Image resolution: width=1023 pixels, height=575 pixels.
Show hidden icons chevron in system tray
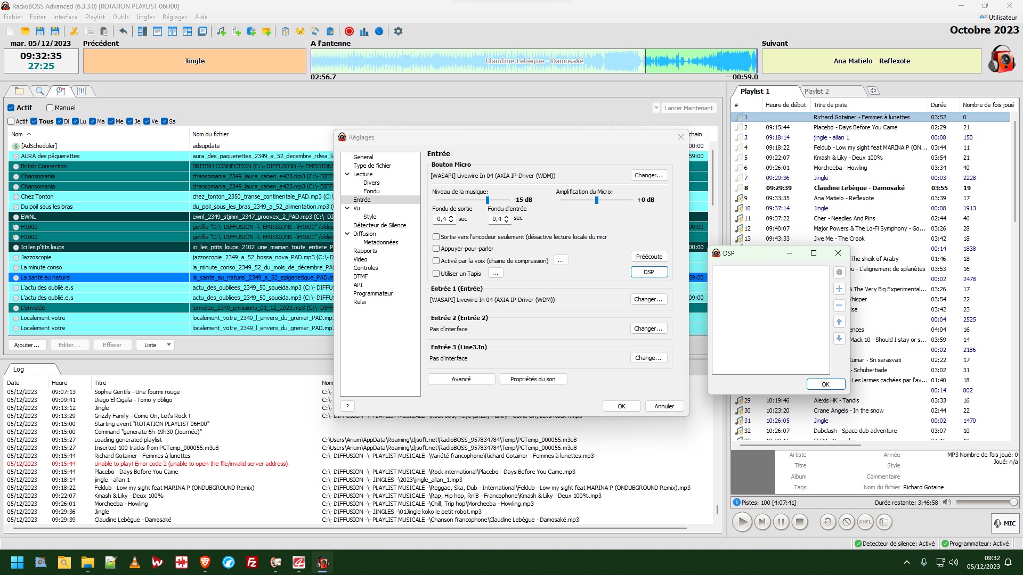(907, 562)
